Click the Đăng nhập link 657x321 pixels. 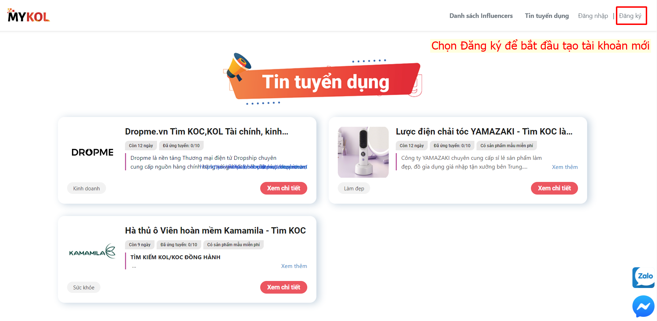tap(593, 16)
